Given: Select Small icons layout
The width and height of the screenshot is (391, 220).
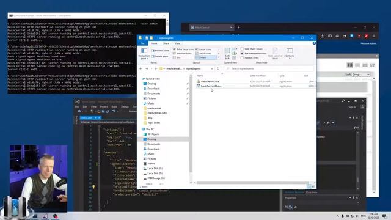Looking at the screenshot, I should (203, 53).
